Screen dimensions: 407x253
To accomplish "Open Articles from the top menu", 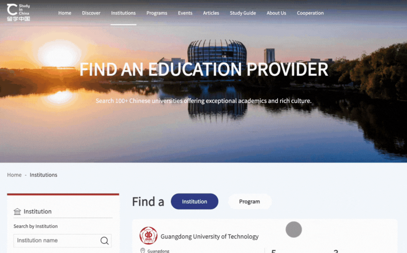I will 211,13.
